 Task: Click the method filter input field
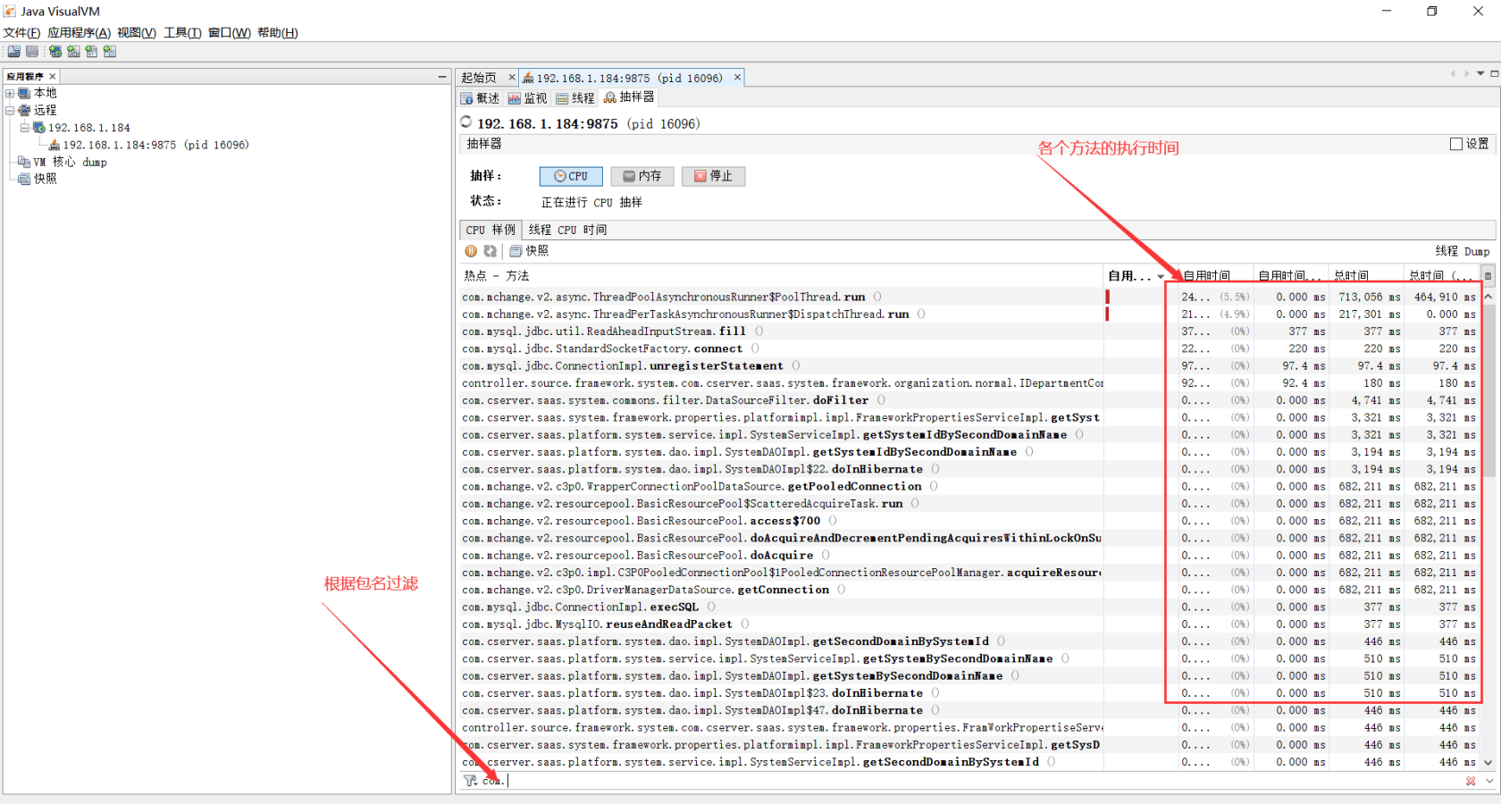[x=970, y=781]
